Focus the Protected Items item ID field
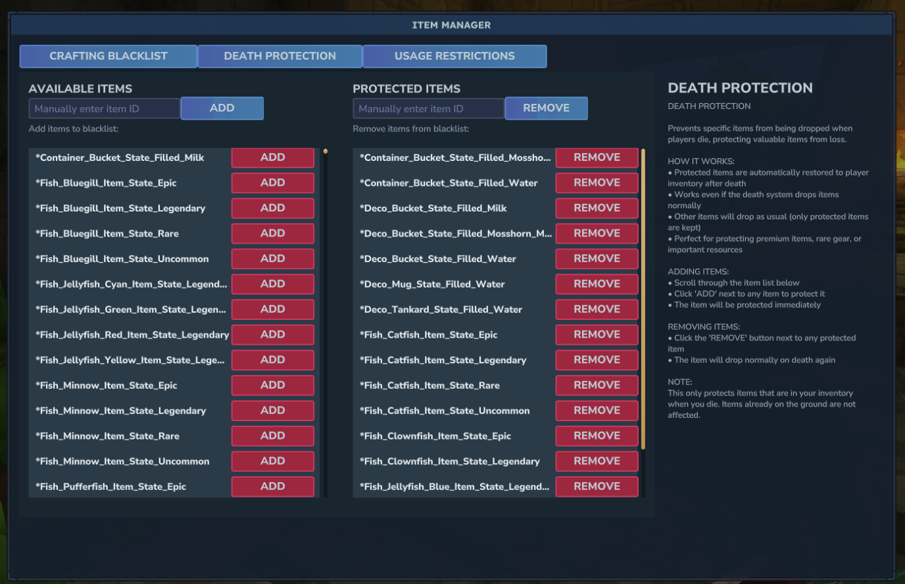905x584 pixels. (428, 108)
